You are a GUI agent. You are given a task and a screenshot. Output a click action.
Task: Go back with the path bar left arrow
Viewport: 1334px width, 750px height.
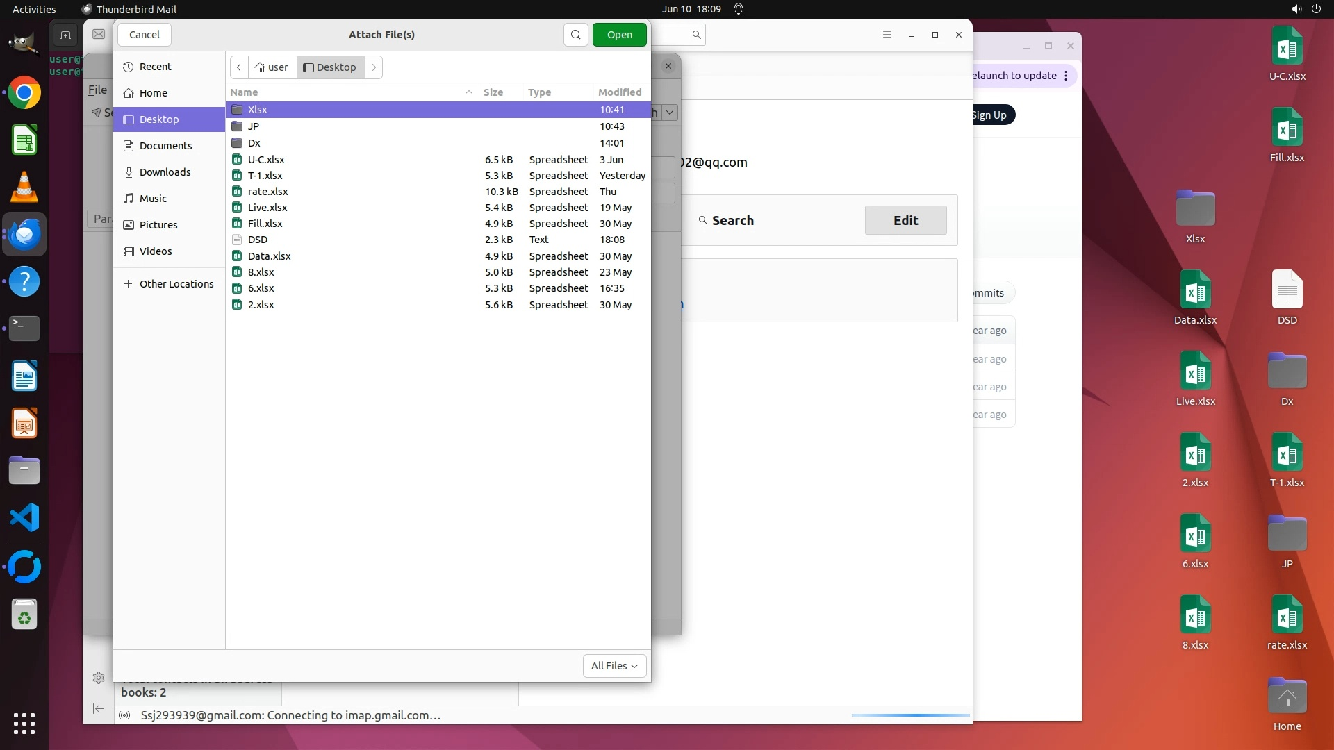[x=239, y=67]
